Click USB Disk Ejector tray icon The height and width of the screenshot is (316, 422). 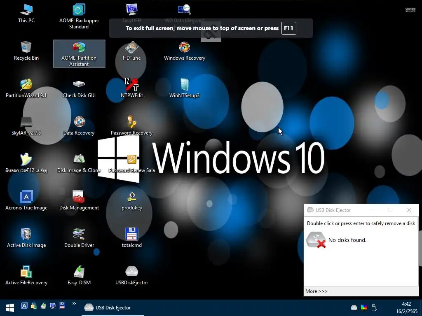[354, 307]
